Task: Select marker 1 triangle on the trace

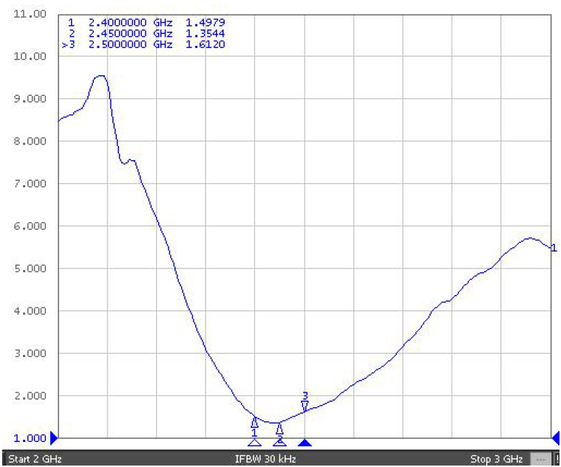Action: tap(255, 422)
